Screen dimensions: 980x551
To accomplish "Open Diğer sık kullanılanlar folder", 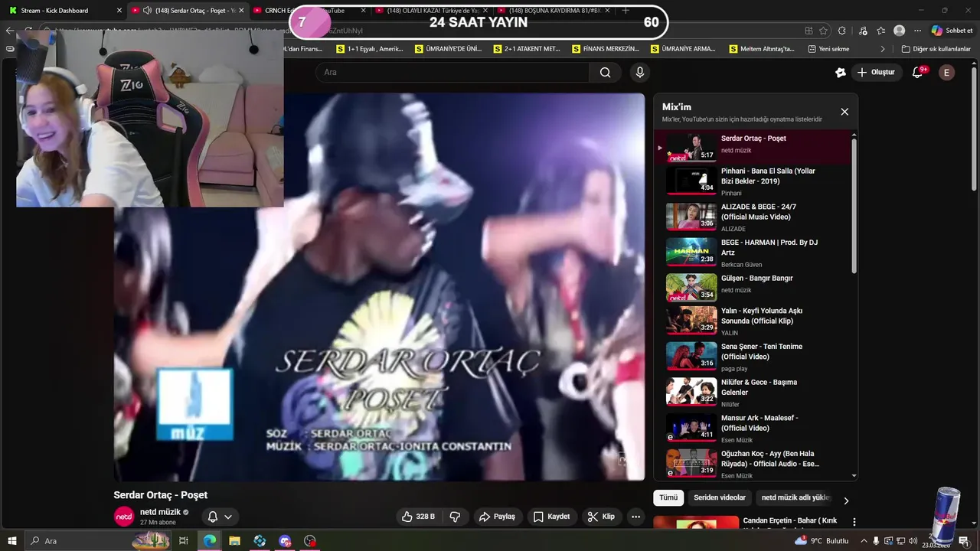I will [936, 49].
